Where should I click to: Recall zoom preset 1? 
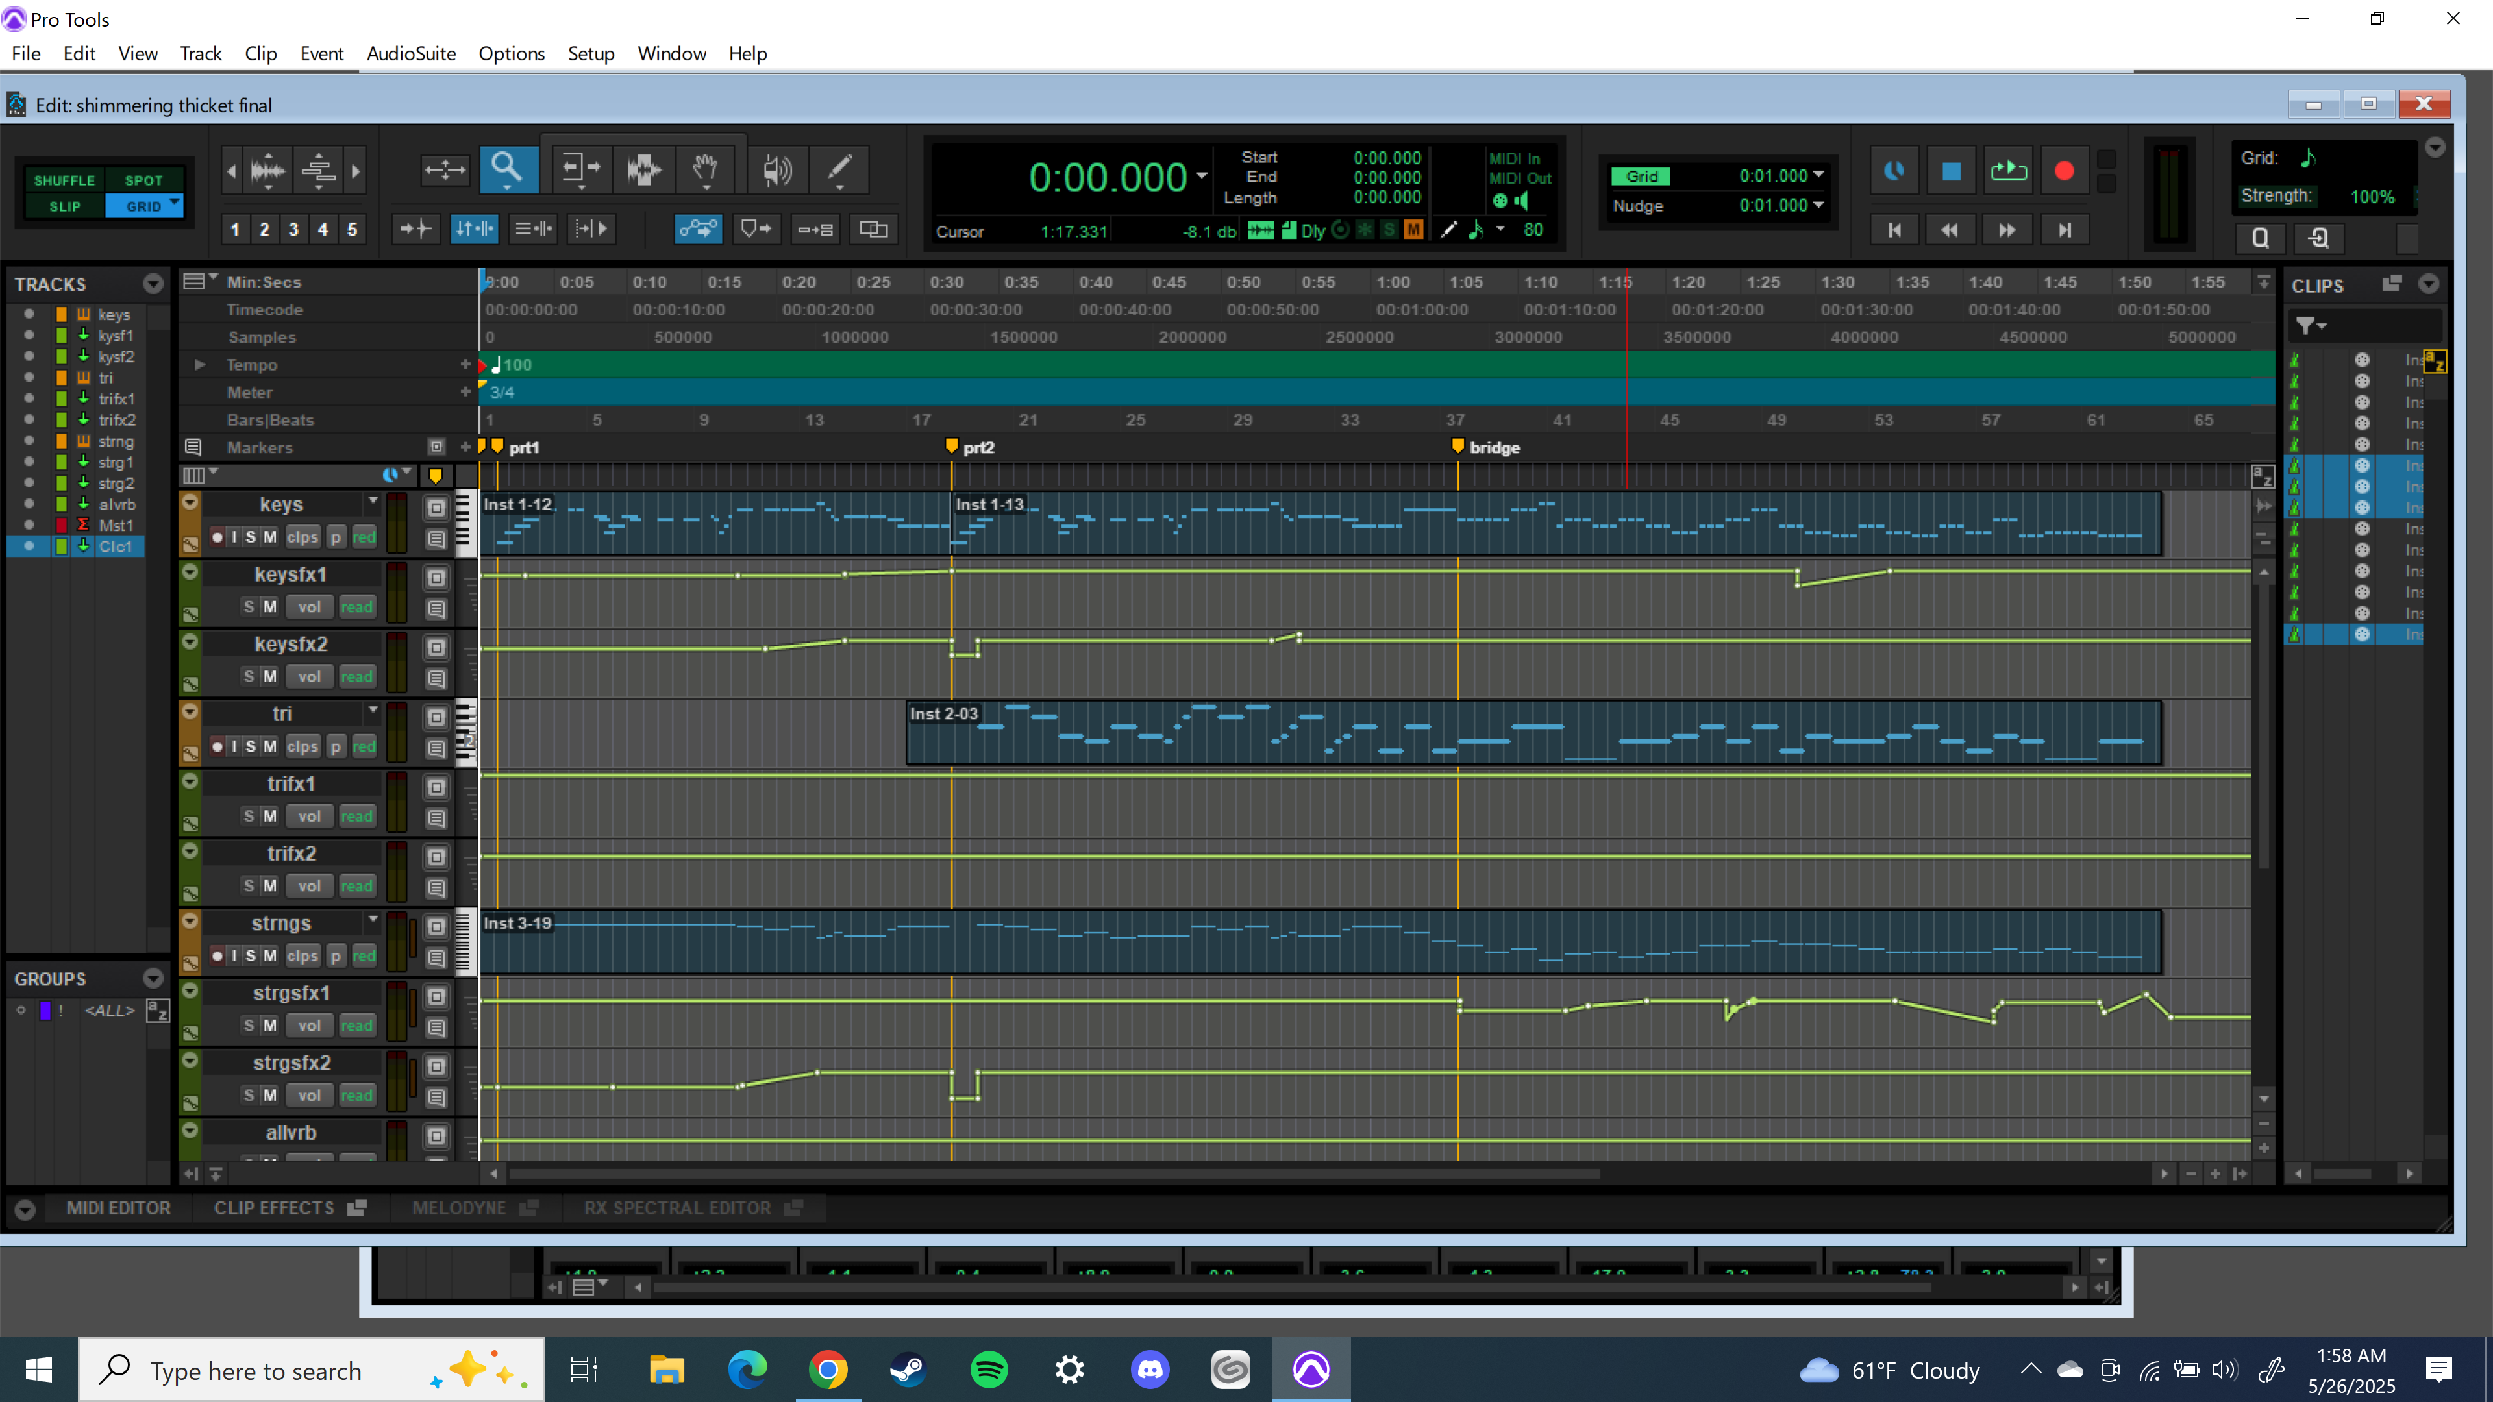(x=234, y=229)
